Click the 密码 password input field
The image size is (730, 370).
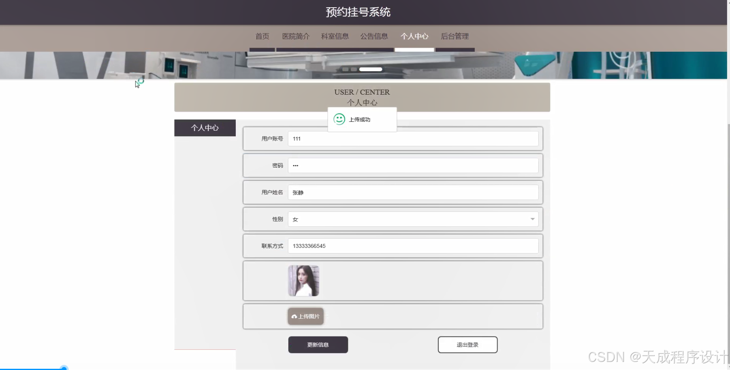(x=413, y=165)
